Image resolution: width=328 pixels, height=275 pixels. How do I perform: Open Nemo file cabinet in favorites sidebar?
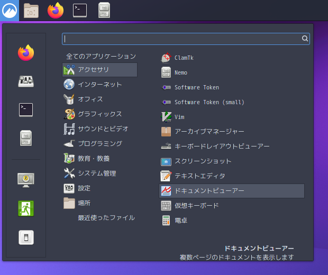tap(26, 138)
